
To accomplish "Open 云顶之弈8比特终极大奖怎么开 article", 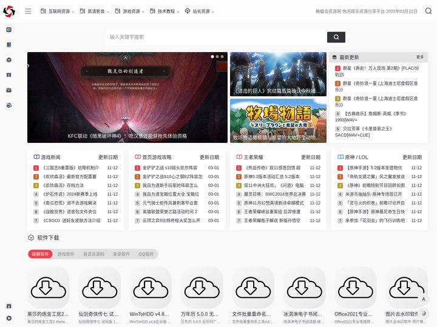I will click(171, 220).
